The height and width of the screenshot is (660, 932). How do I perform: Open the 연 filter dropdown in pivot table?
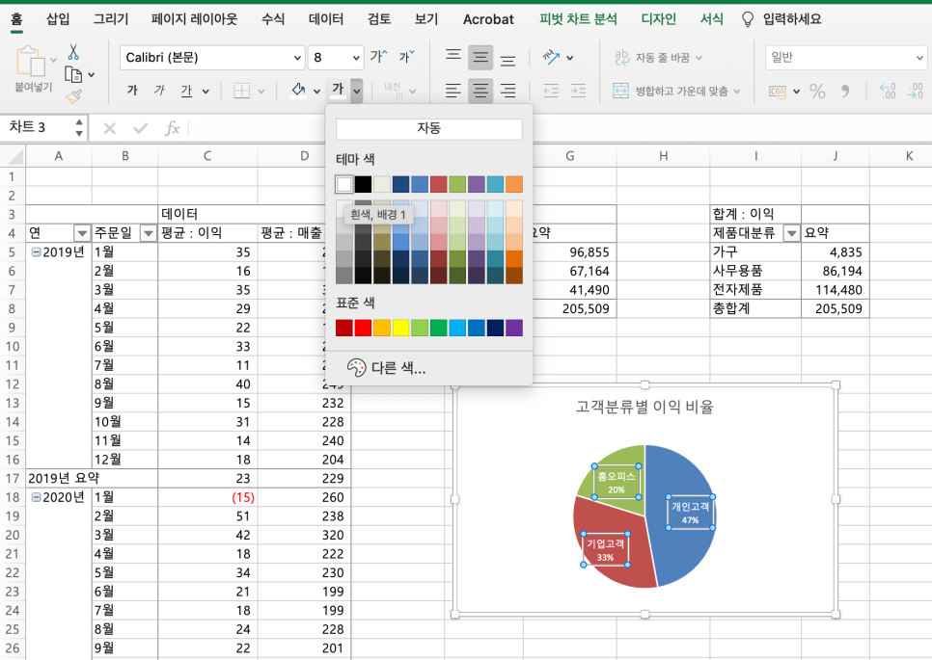tap(82, 233)
